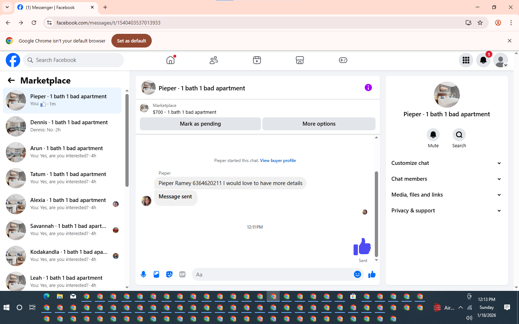The image size is (519, 324).
Task: Open Alexia conversation in the list
Action: (62, 204)
